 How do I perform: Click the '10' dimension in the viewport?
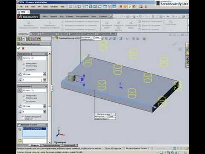(82, 80)
